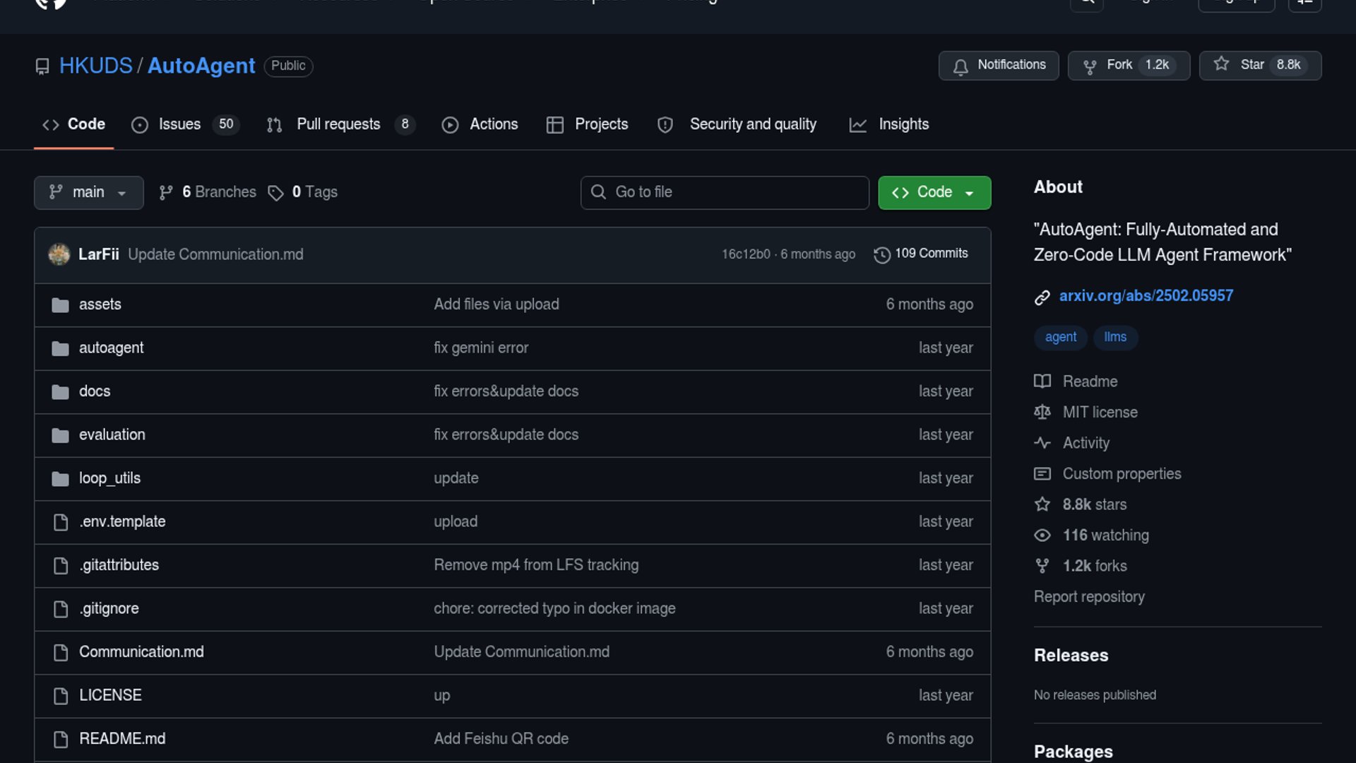Screen dimensions: 1356x763
Task: Click LarFii's avatar thumbnail
Action: tap(59, 254)
